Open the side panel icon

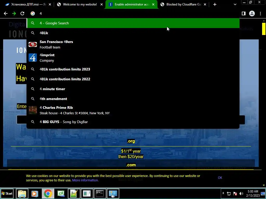244,13
